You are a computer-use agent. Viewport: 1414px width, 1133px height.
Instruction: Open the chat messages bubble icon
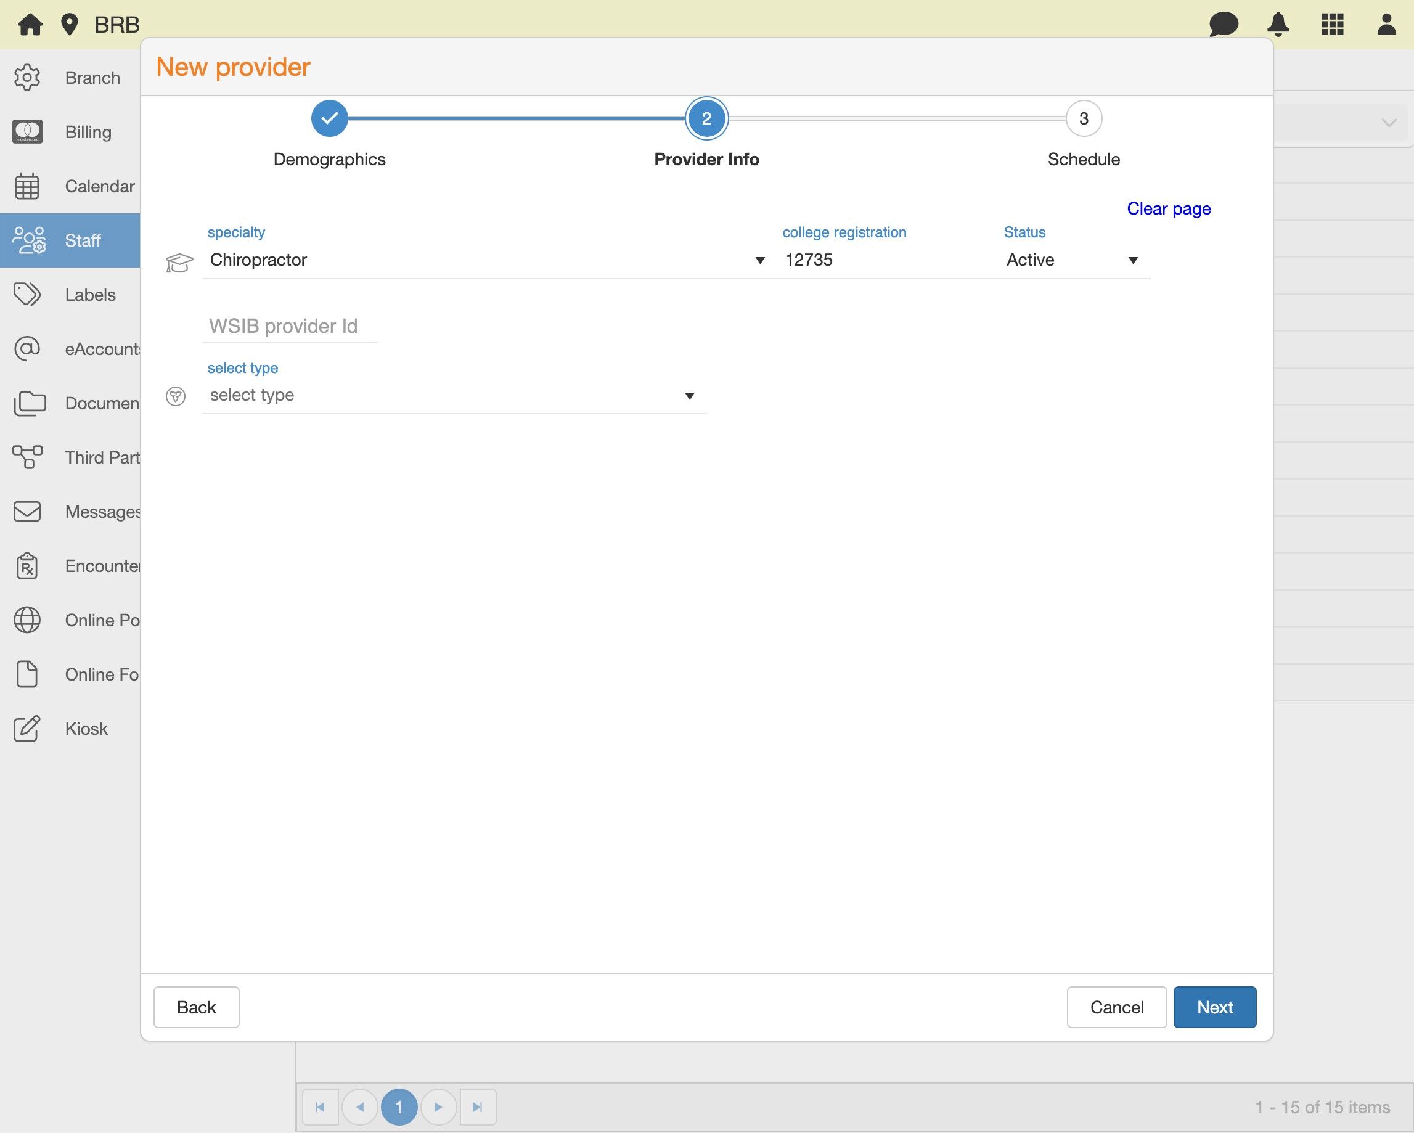coord(1223,25)
